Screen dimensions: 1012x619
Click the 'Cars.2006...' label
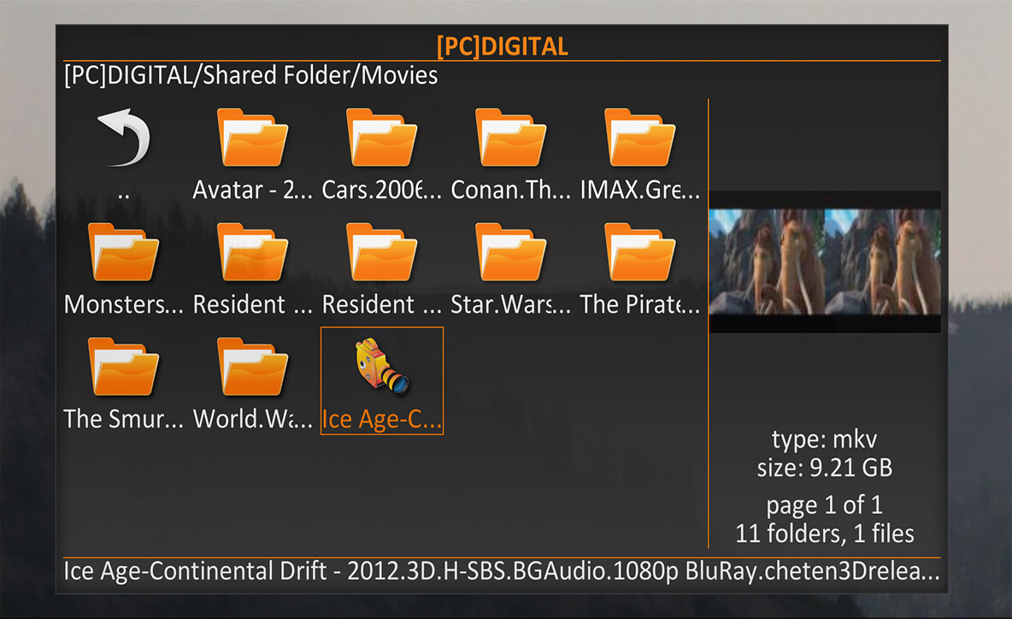[x=381, y=190]
